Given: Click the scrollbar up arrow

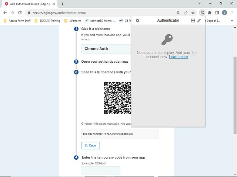Looking at the screenshot, I should click(235, 27).
